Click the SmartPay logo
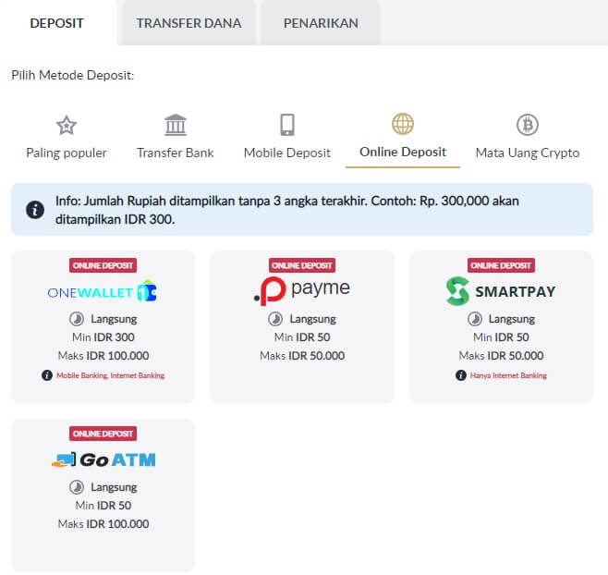Image resolution: width=608 pixels, height=575 pixels. [501, 291]
